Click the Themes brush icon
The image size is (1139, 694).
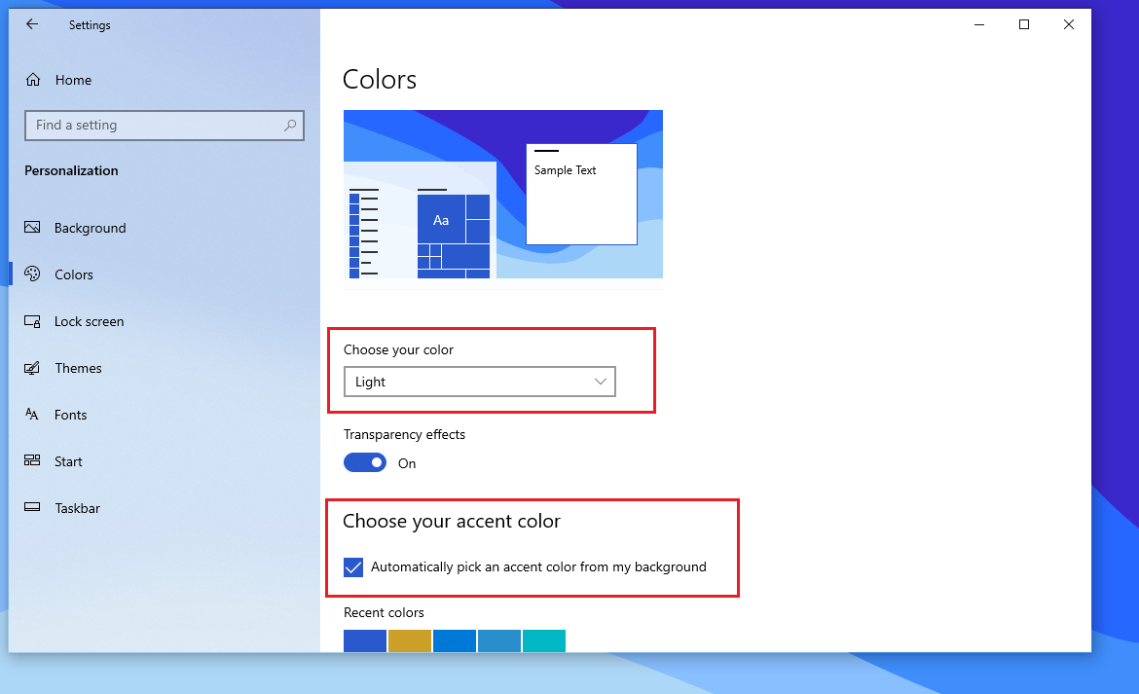[x=32, y=368]
